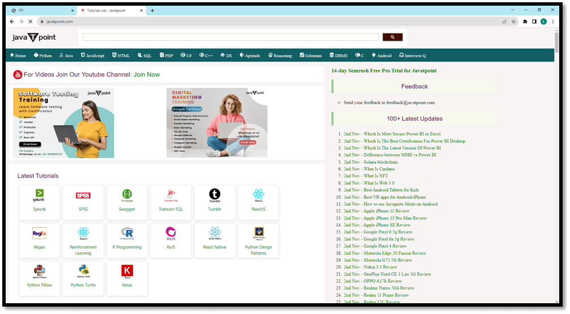Click the What Is Cardano link
This screenshot has height=314, width=570.
[x=369, y=169]
